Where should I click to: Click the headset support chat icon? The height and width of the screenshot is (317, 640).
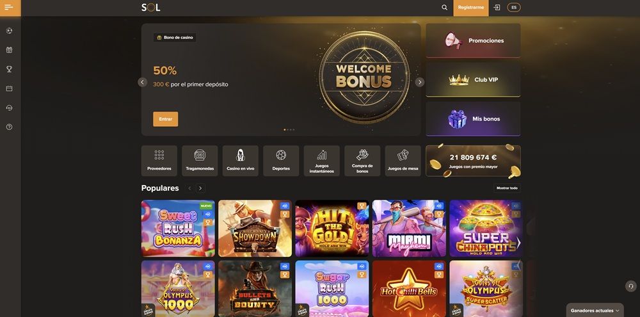pos(631,286)
